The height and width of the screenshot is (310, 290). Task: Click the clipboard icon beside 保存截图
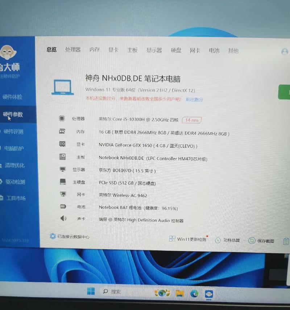[x=286, y=241]
